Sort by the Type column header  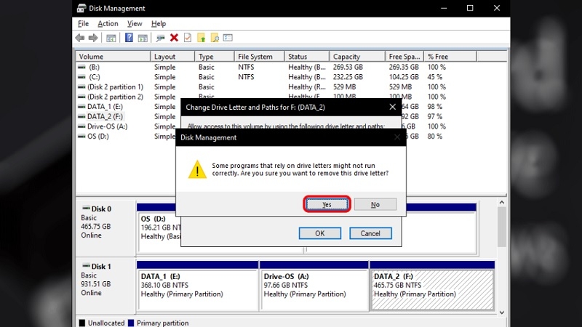coord(214,57)
